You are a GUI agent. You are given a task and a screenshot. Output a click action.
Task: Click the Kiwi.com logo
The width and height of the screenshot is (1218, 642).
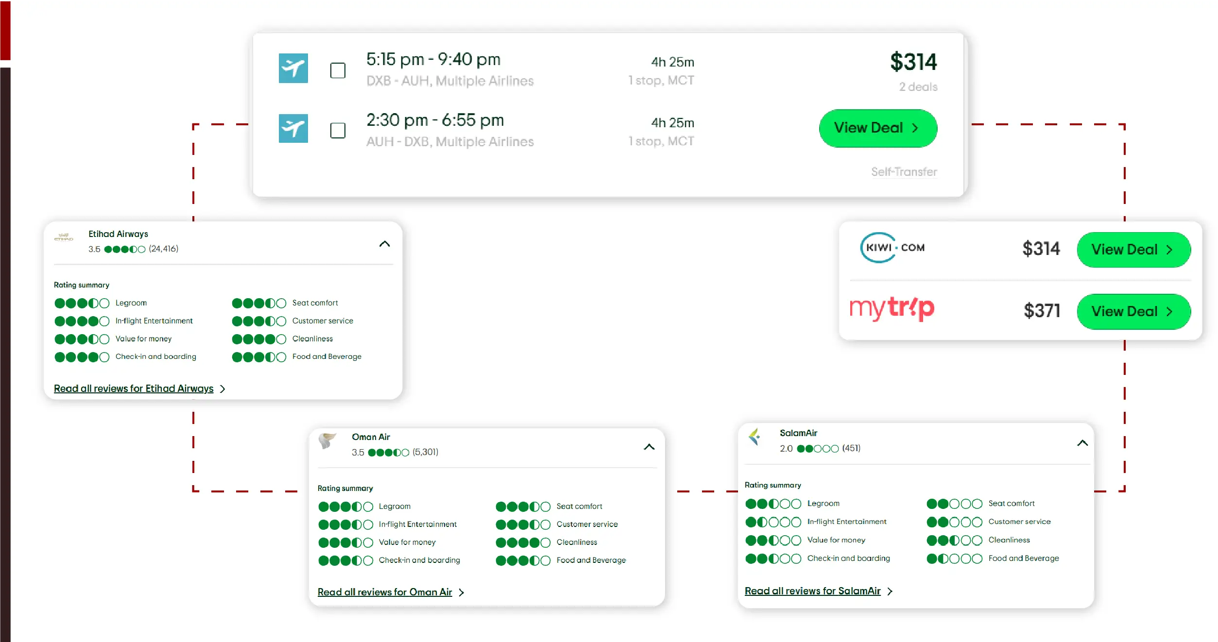[x=892, y=248]
